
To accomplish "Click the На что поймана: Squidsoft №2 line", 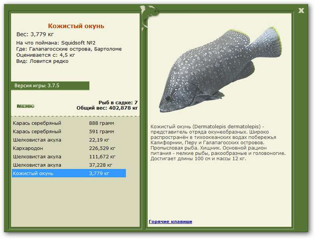I will 56,43.
